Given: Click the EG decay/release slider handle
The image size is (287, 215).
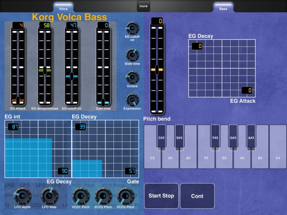Looking at the screenshot, I should [x=45, y=70].
